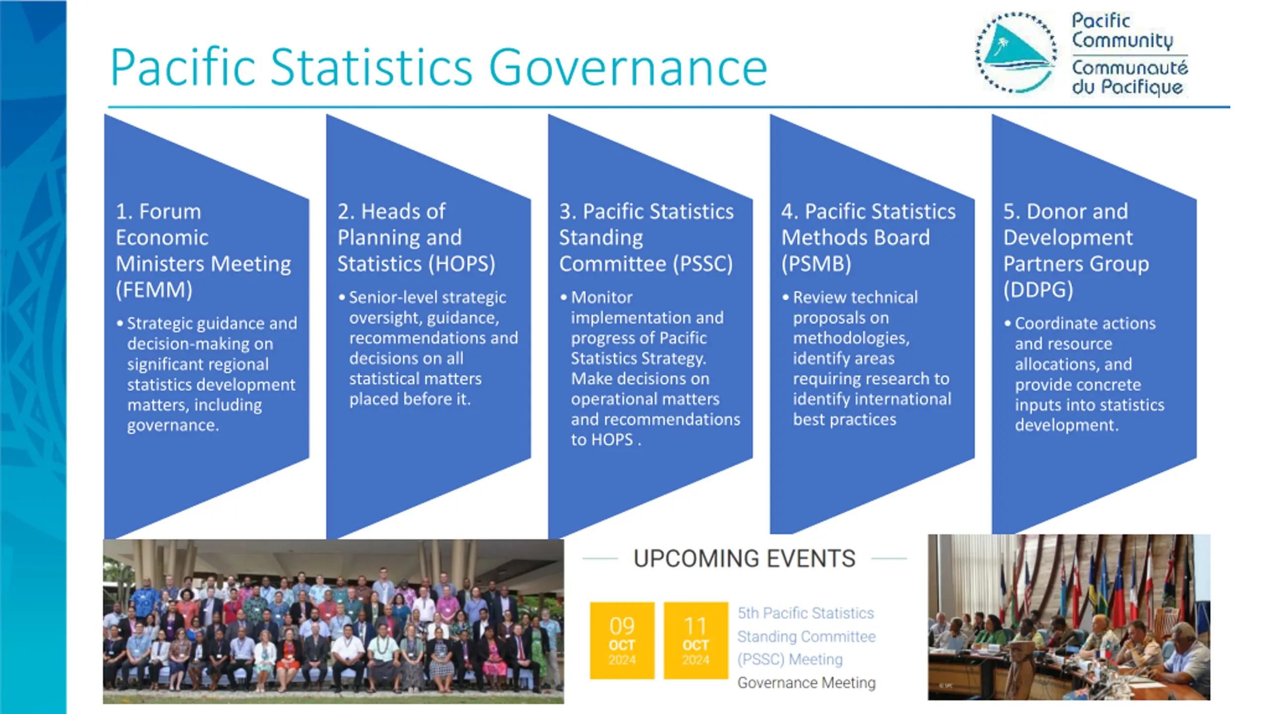Select the large group photo thumbnail
This screenshot has width=1270, height=714.
(333, 621)
